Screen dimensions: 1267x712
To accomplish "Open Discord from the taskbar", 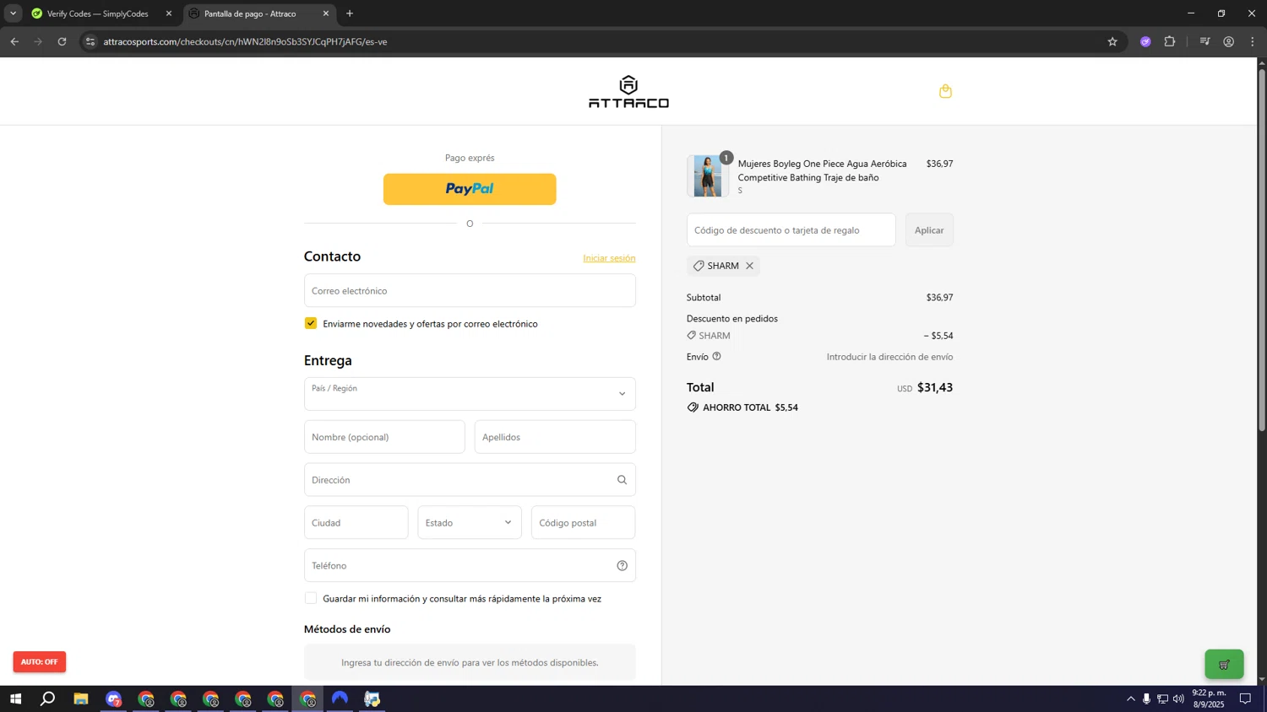I will [114, 699].
